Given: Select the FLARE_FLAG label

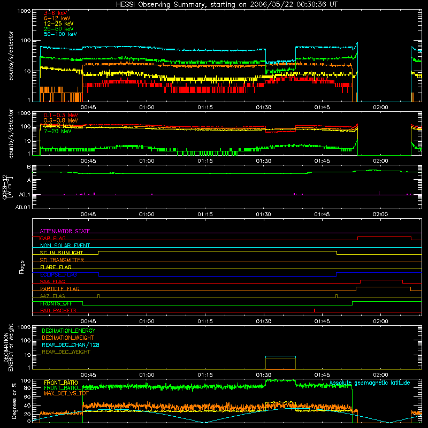Looking at the screenshot, I should click(x=56, y=267).
